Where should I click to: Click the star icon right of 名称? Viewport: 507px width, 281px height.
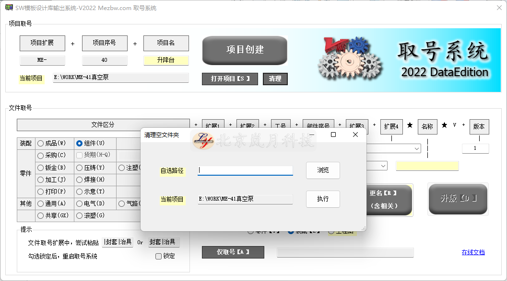coord(444,125)
